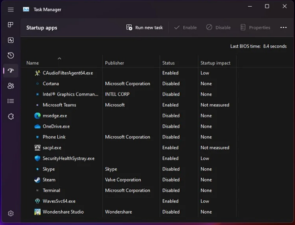The image size is (295, 225).
Task: Click Valve Corporation publisher cell
Action: (123, 180)
